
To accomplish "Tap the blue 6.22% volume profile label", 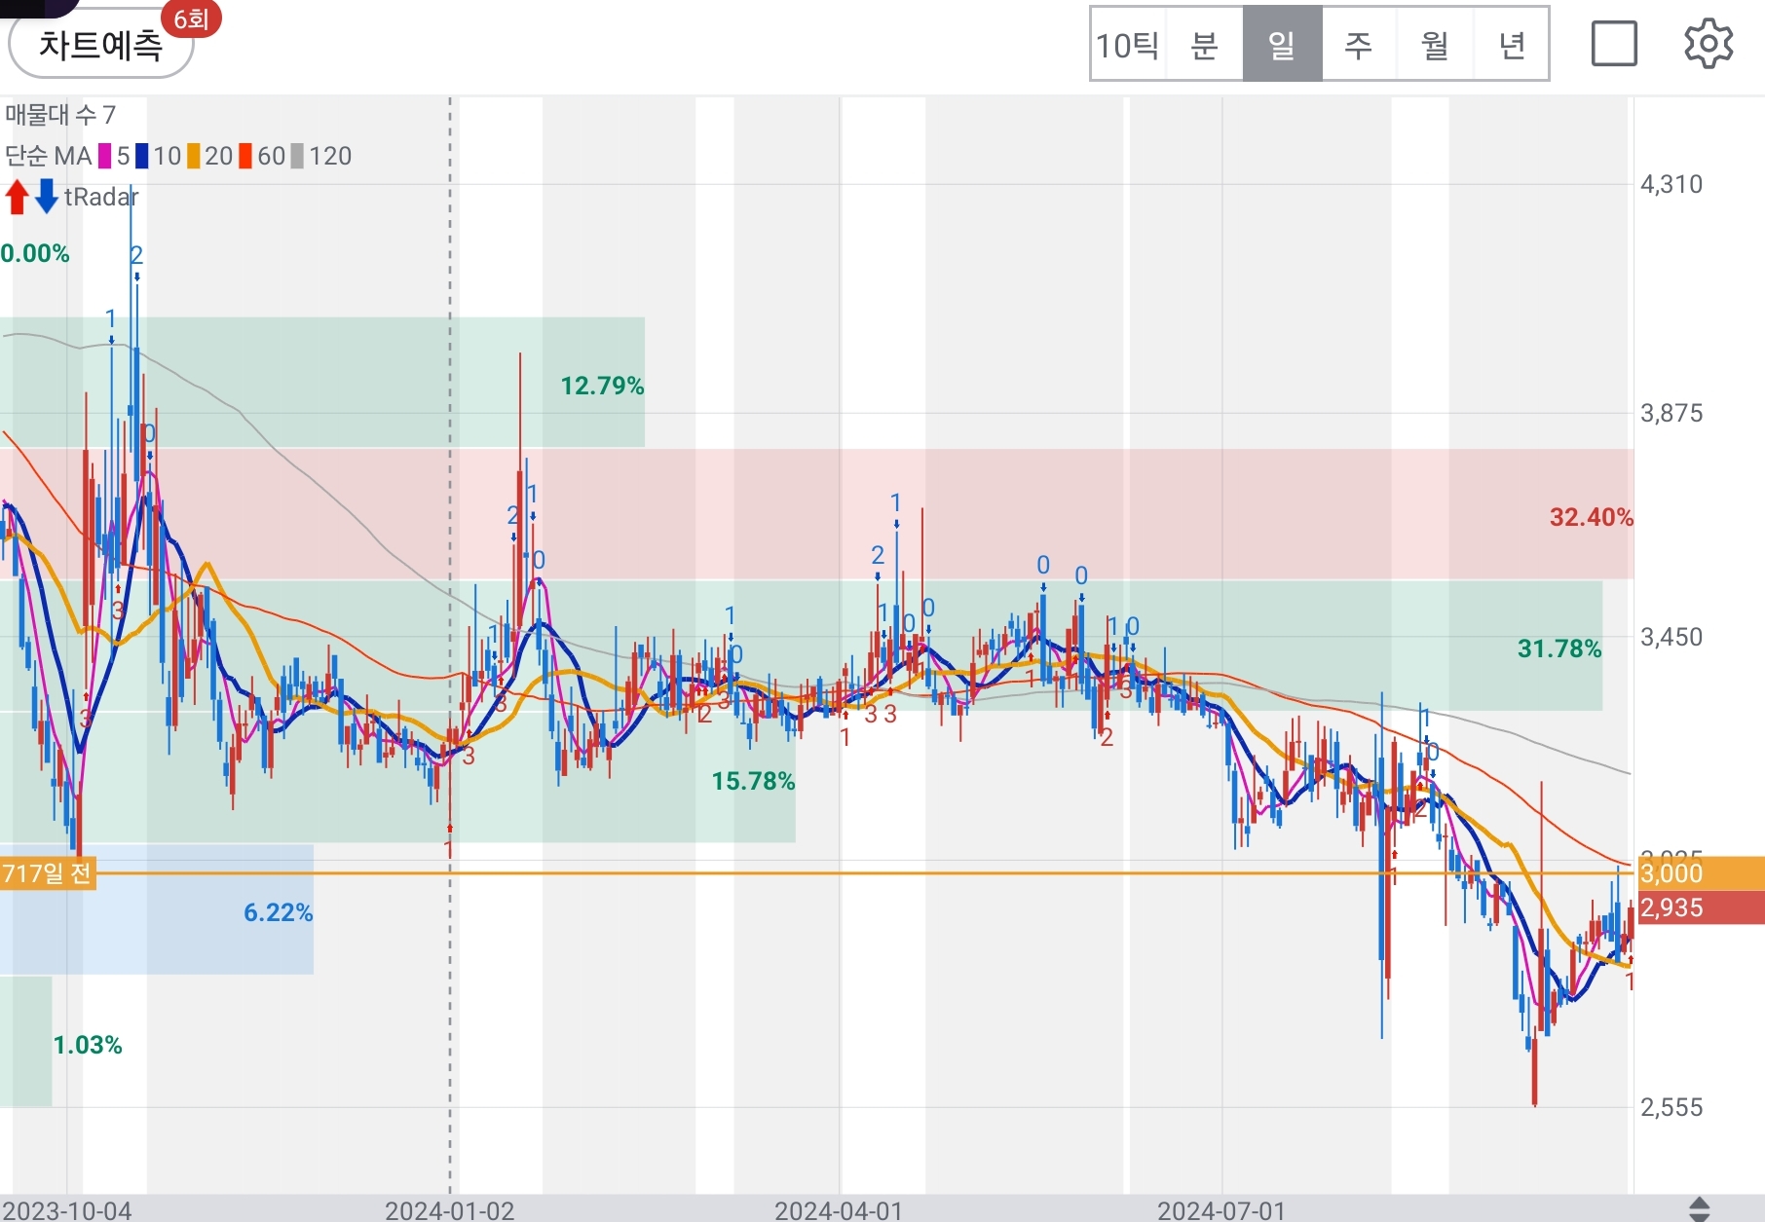I will point(278,912).
